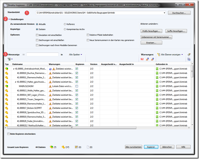Click the Ausgecheckt in column header

pyautogui.click(x=136, y=64)
